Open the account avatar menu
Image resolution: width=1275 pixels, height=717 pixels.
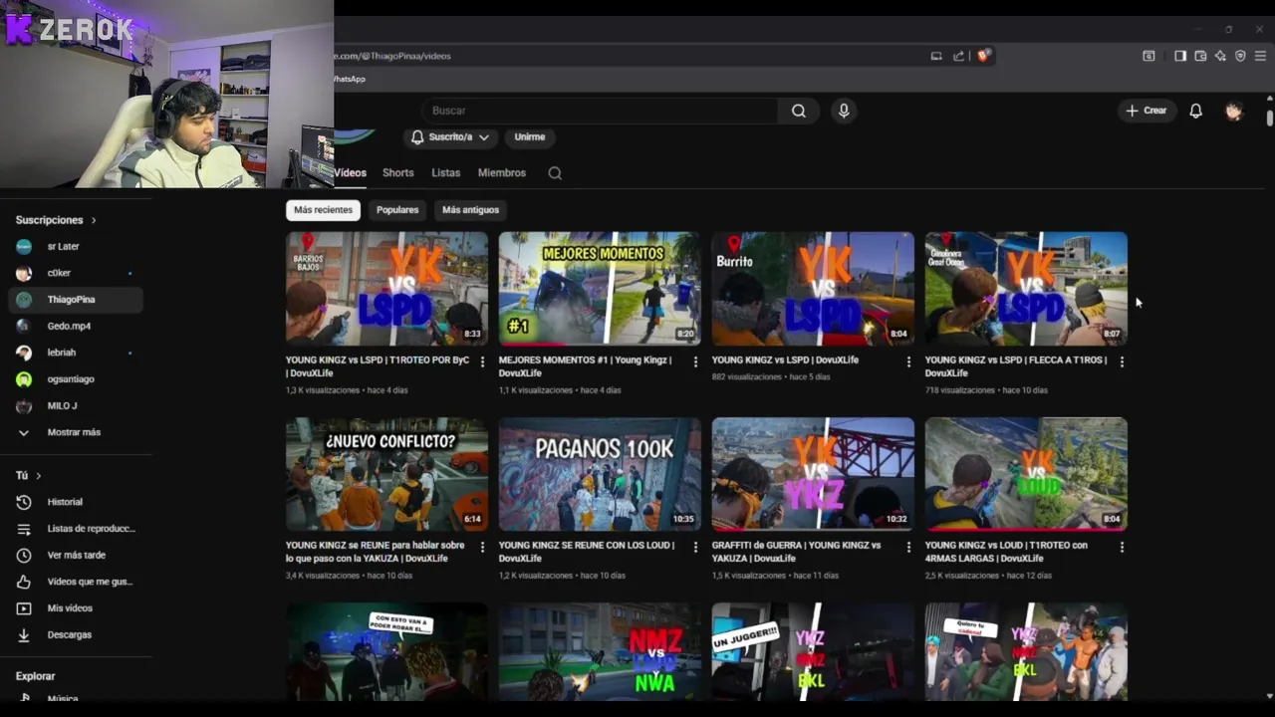[1233, 111]
